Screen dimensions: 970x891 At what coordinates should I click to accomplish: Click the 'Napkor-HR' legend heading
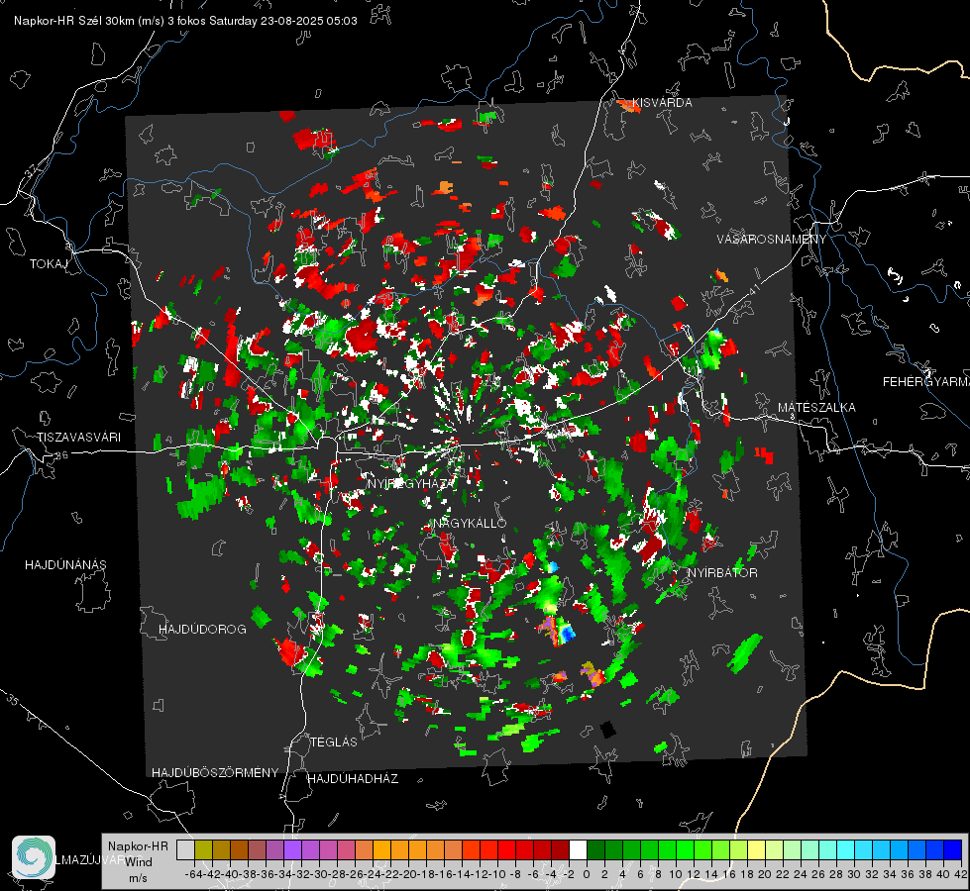click(138, 846)
